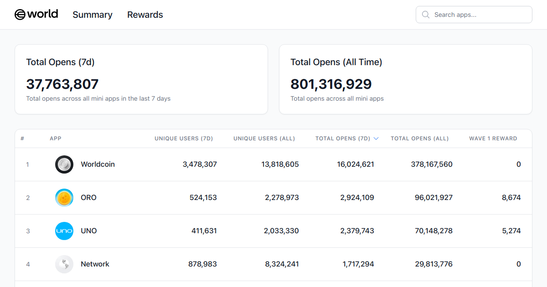Click ORO's 8,674 reward value

tap(511, 198)
